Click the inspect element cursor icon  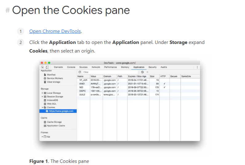[x=42, y=67]
